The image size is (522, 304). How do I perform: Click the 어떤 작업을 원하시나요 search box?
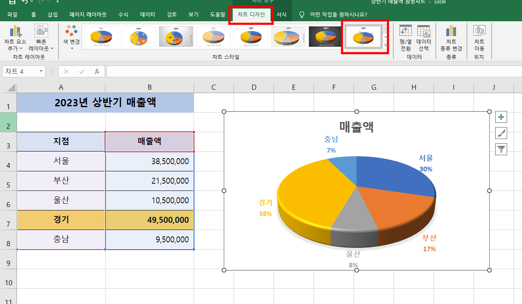(x=339, y=15)
